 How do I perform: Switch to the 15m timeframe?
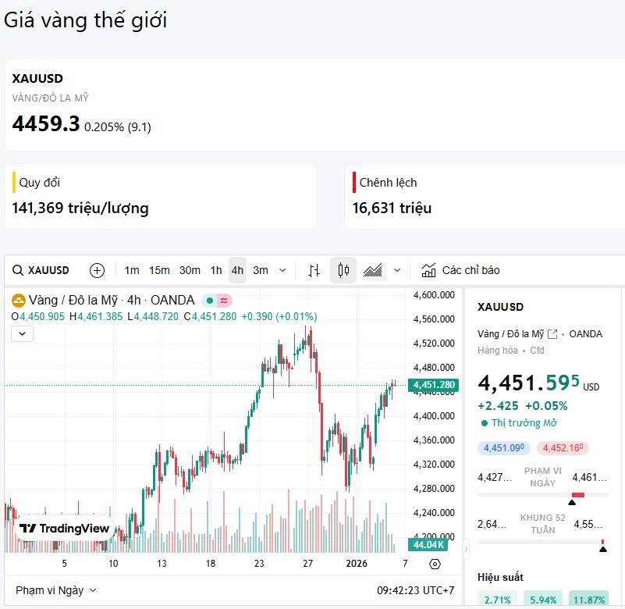[x=159, y=270]
